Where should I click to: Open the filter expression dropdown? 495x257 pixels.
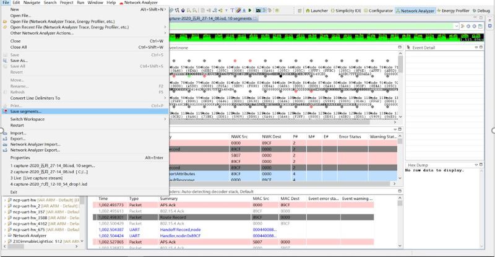(456, 26)
